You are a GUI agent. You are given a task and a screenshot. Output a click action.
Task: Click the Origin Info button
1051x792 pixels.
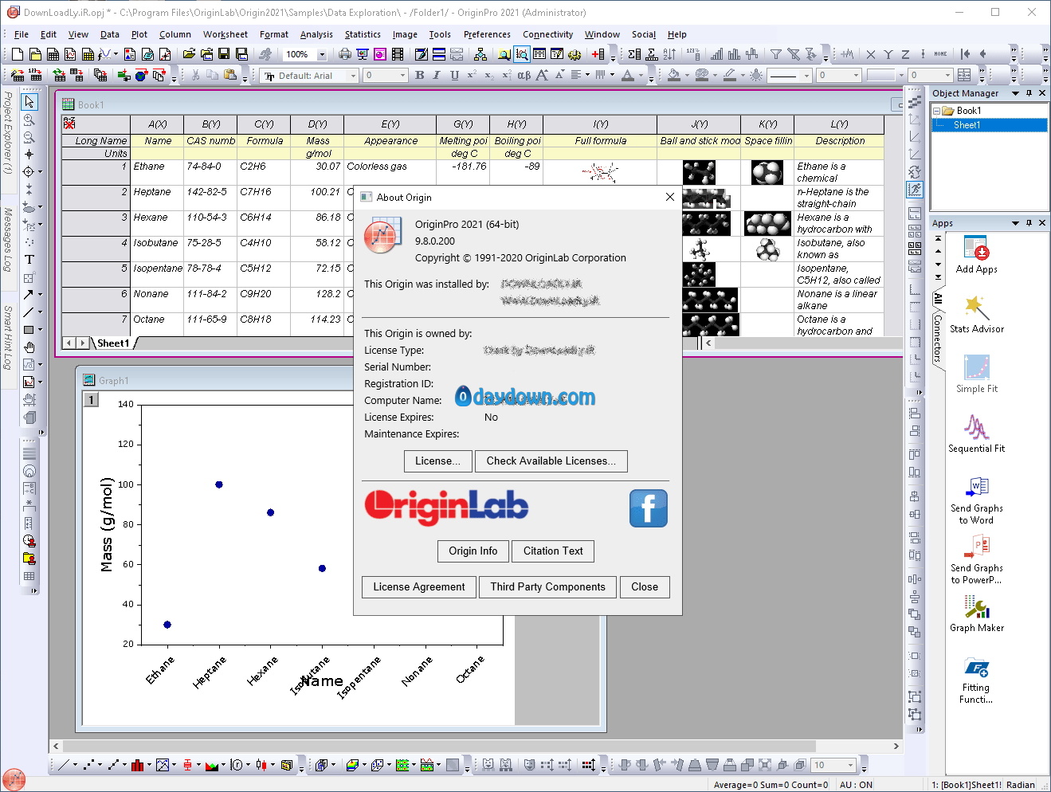coord(473,551)
